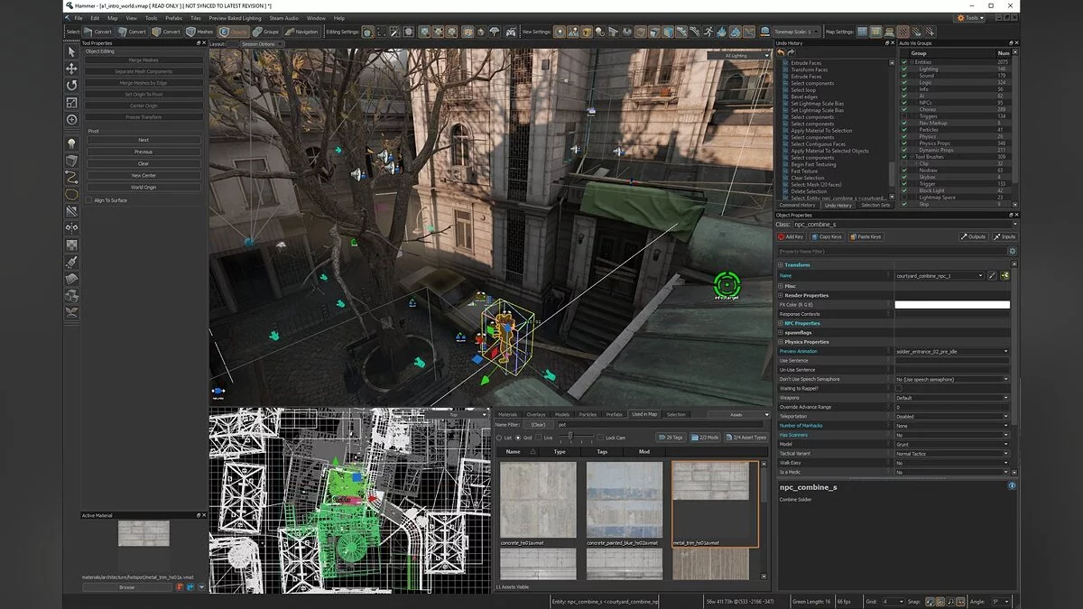This screenshot has width=1083, height=609.
Task: Select the Rotate tool in left toolbar
Action: click(x=71, y=86)
